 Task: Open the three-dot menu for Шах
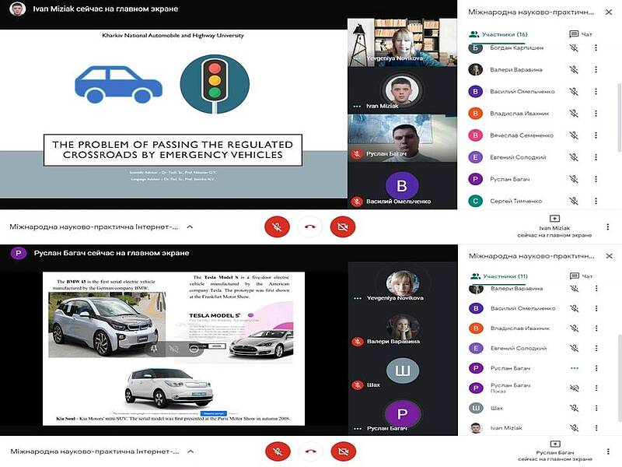tap(596, 408)
